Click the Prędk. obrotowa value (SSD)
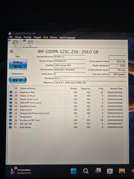 [118, 66]
